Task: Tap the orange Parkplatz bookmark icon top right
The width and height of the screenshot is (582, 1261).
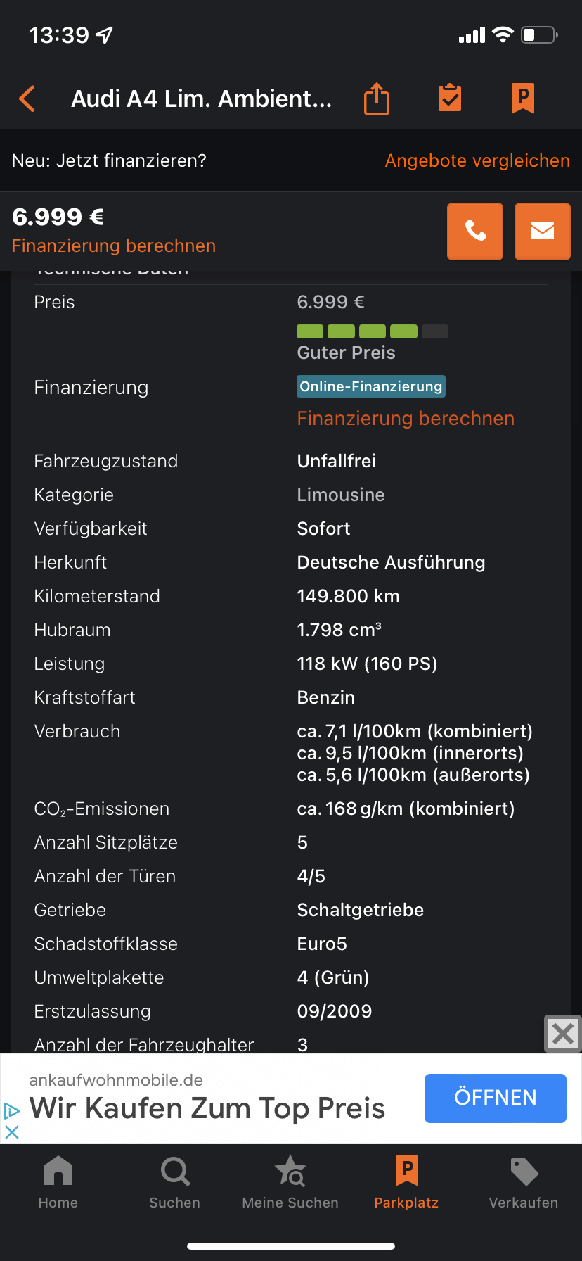Action: click(x=522, y=98)
